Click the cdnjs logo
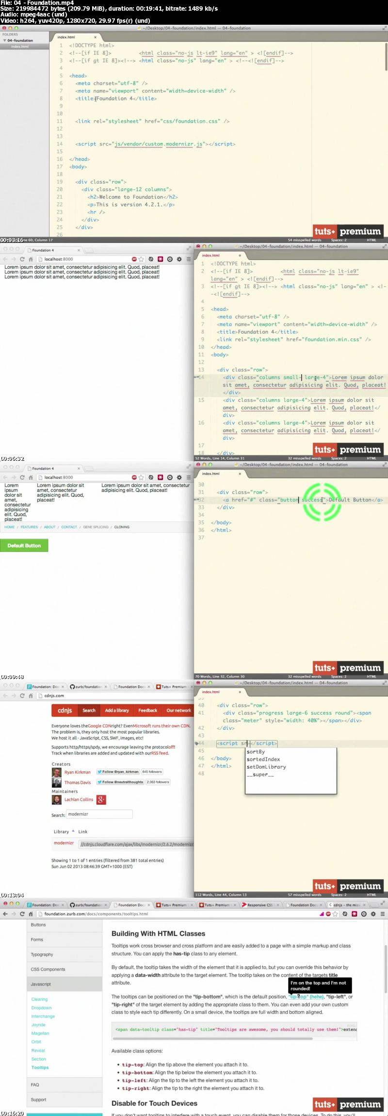This screenshot has width=388, height=1116. 65,711
